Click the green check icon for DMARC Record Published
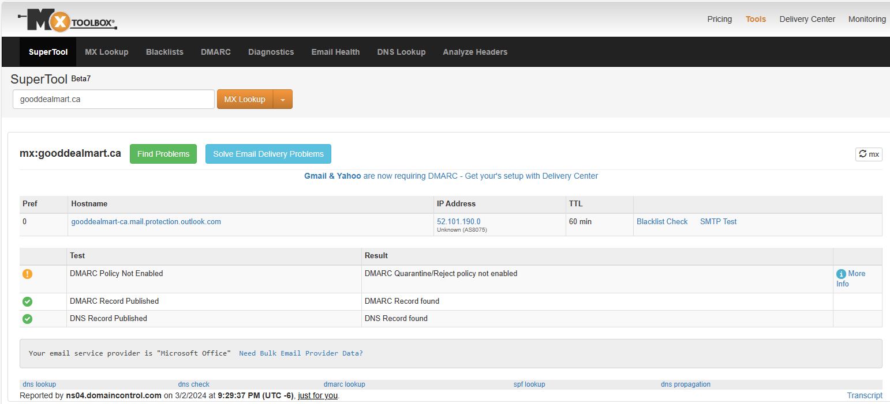 27,301
